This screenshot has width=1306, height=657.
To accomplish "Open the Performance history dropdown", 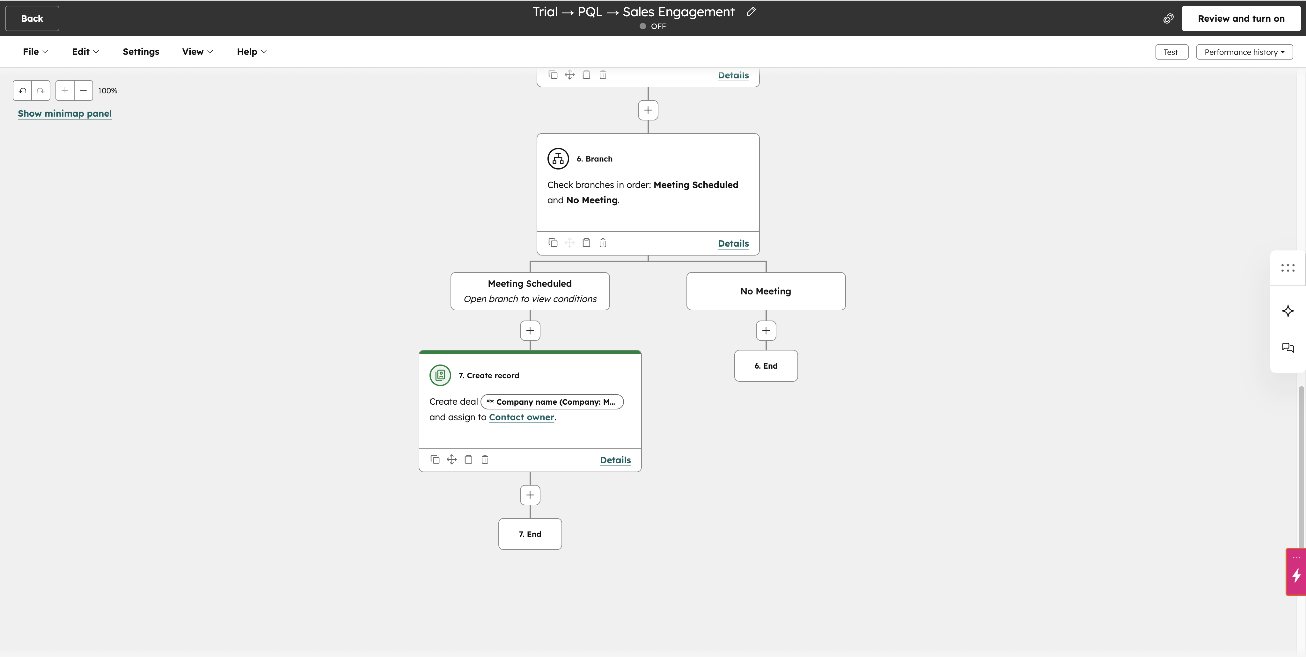I will pos(1244,52).
